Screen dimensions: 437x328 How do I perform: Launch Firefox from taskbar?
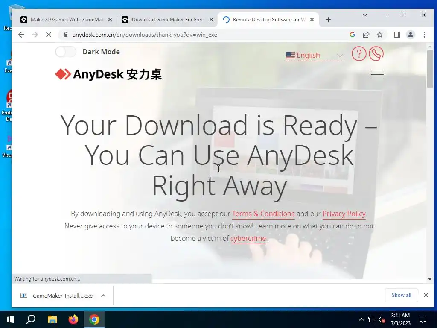pos(73,319)
